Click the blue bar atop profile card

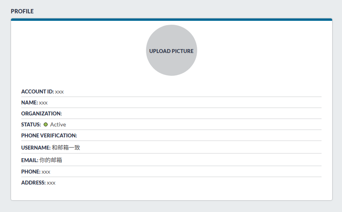point(171,19)
